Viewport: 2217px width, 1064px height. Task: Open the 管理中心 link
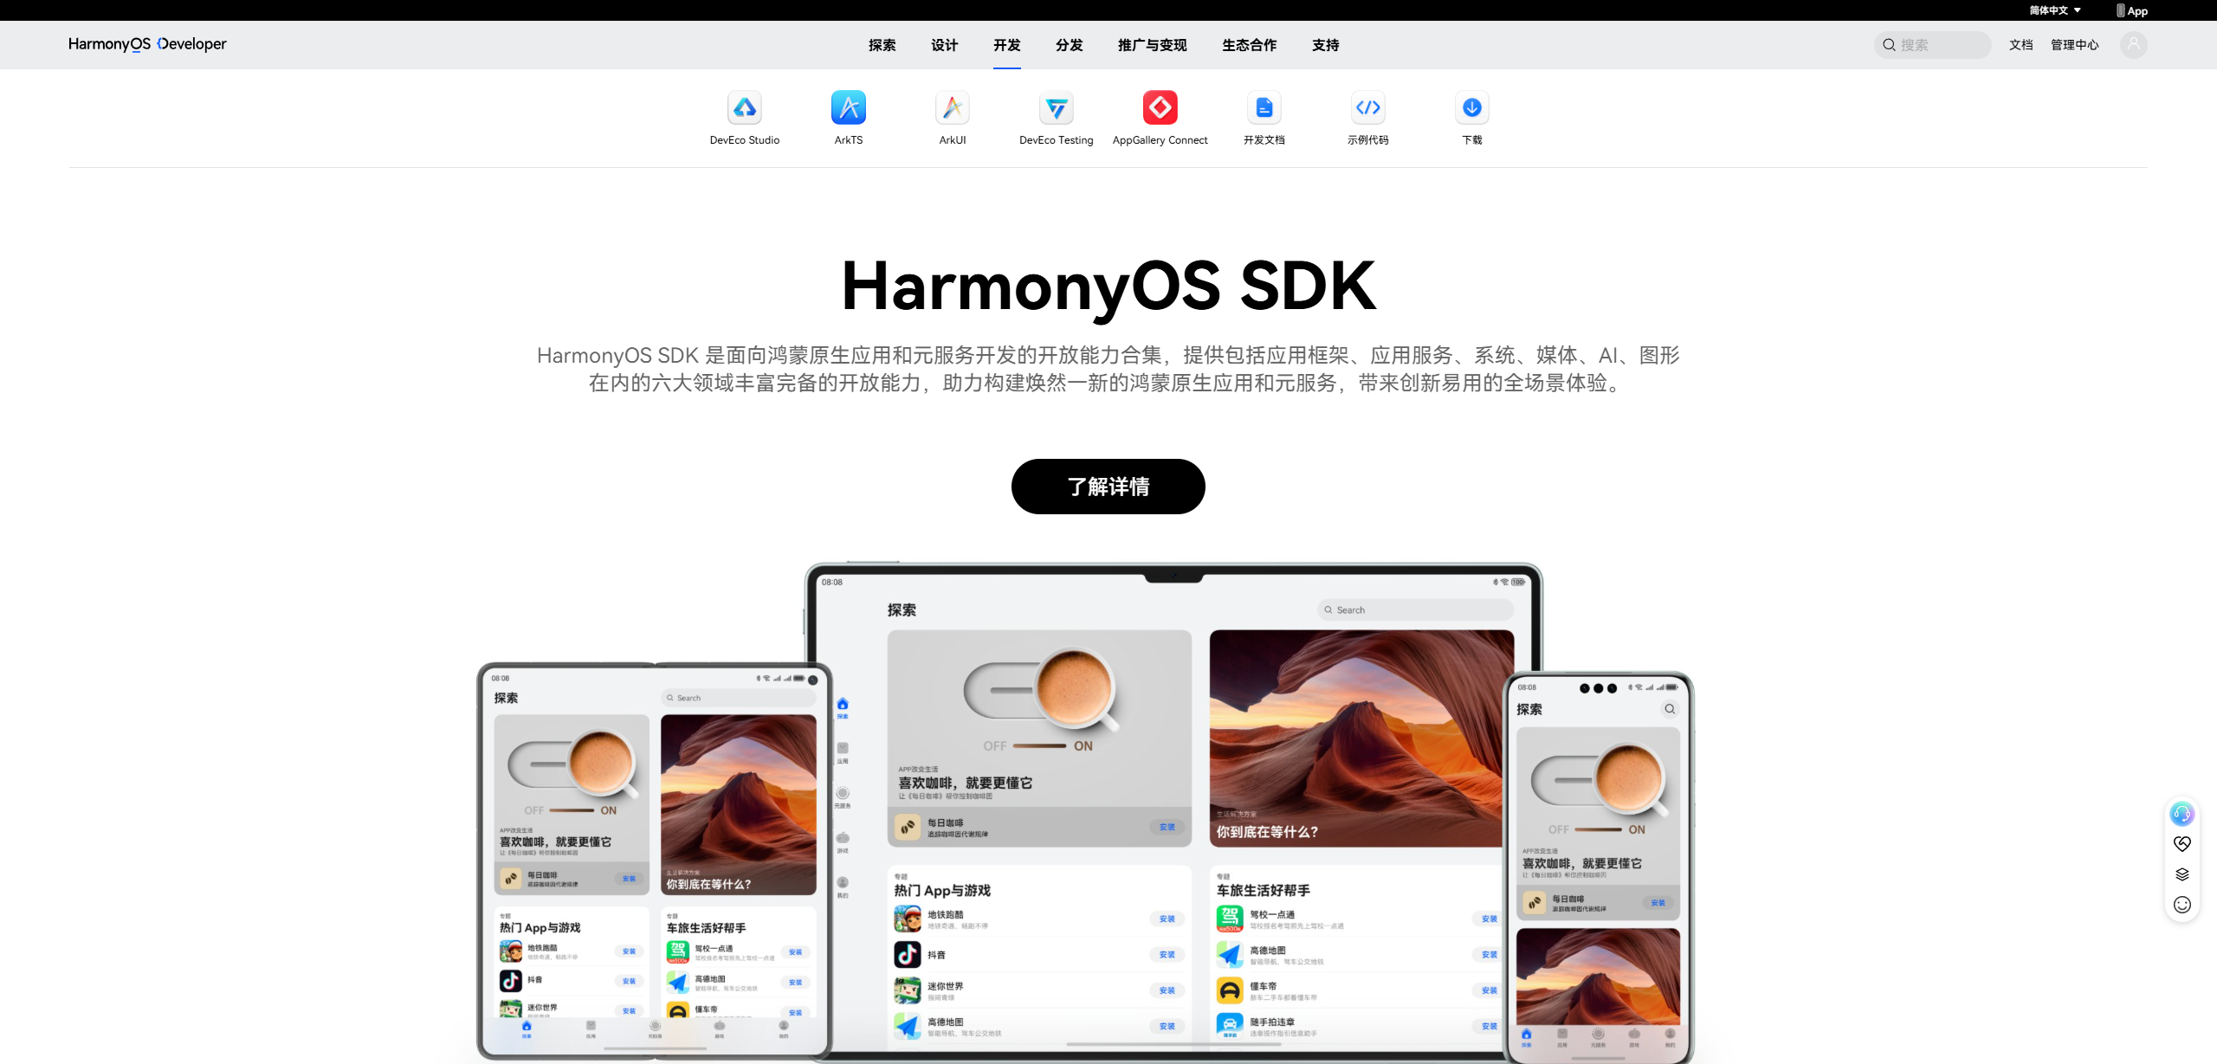[2074, 45]
